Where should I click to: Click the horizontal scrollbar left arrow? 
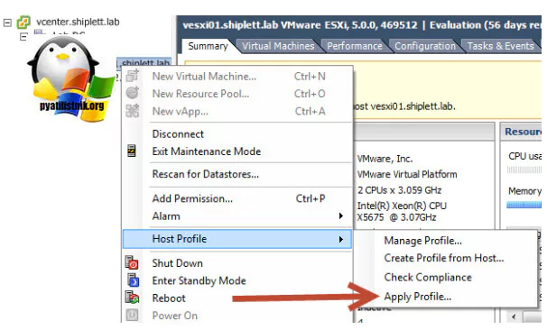point(514,316)
